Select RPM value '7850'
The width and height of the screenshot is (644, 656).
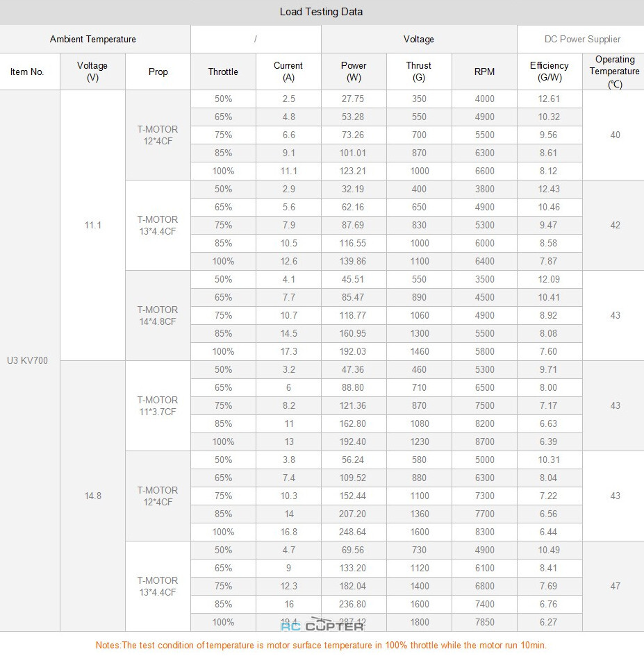coord(484,622)
